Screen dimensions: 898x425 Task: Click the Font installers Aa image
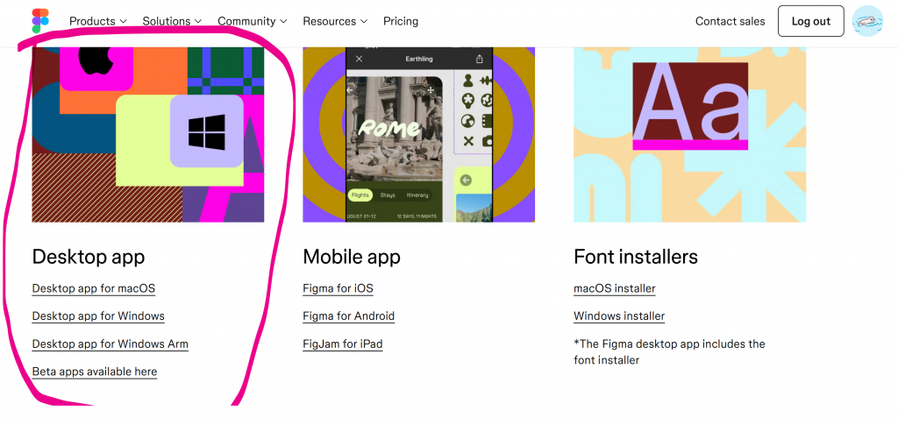pyautogui.click(x=689, y=134)
